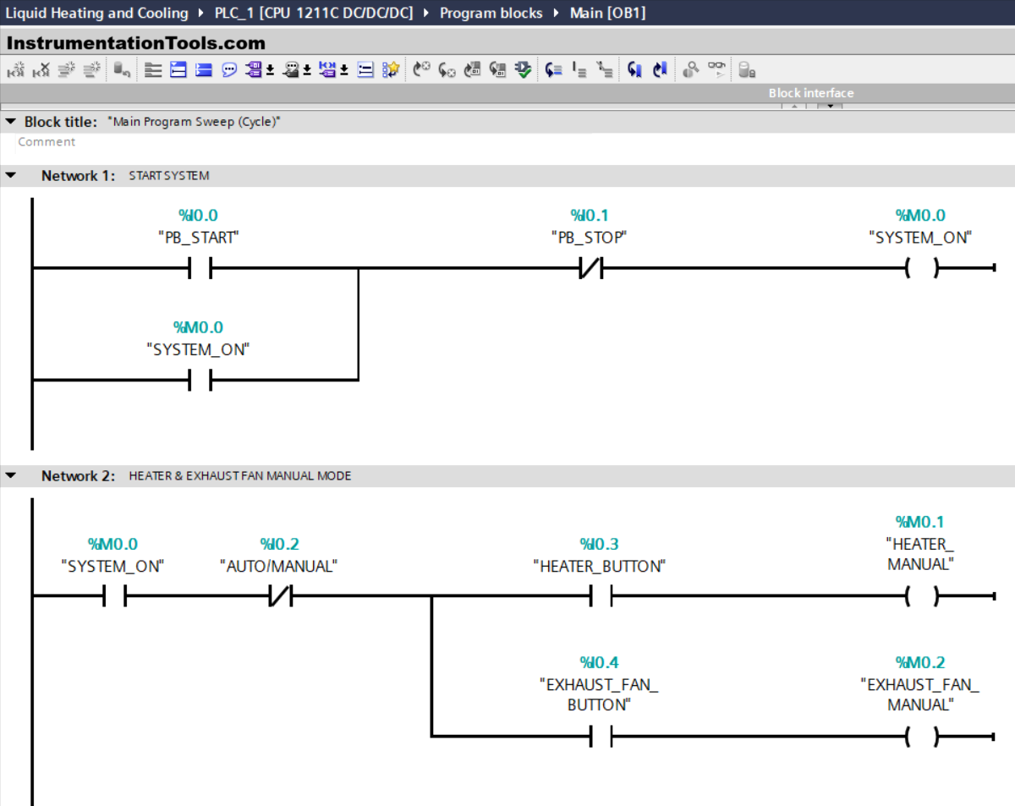Select the AUTO/MANUAL normally closed contact
This screenshot has height=806, width=1015.
[x=280, y=597]
